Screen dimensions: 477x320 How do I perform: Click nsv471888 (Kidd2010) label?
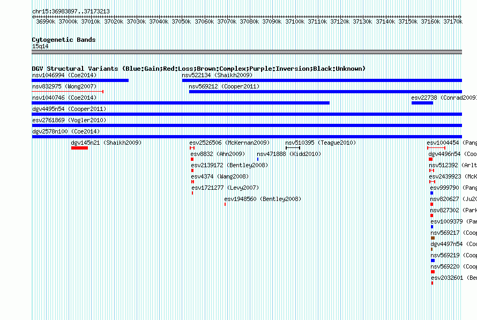coord(289,154)
